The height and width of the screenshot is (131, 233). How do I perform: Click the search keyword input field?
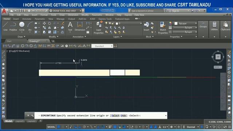(x=147, y=11)
